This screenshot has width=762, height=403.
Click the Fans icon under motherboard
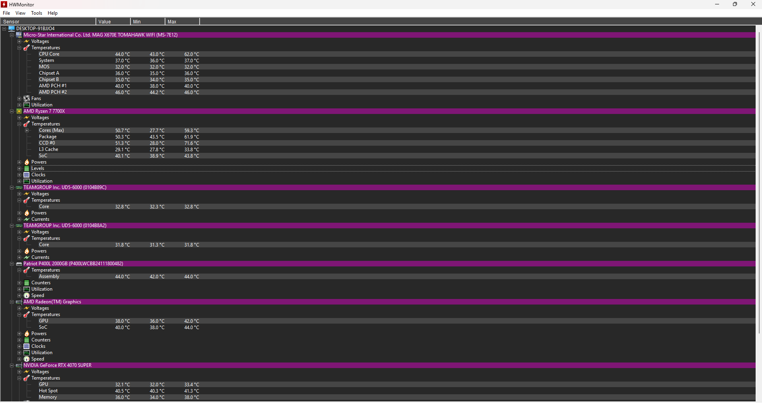[x=27, y=98]
